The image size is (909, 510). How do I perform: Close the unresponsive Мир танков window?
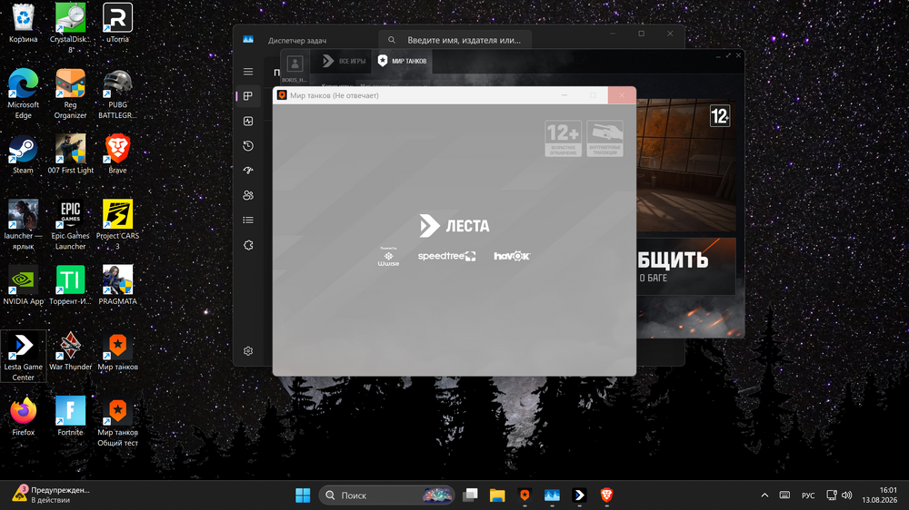coord(622,95)
